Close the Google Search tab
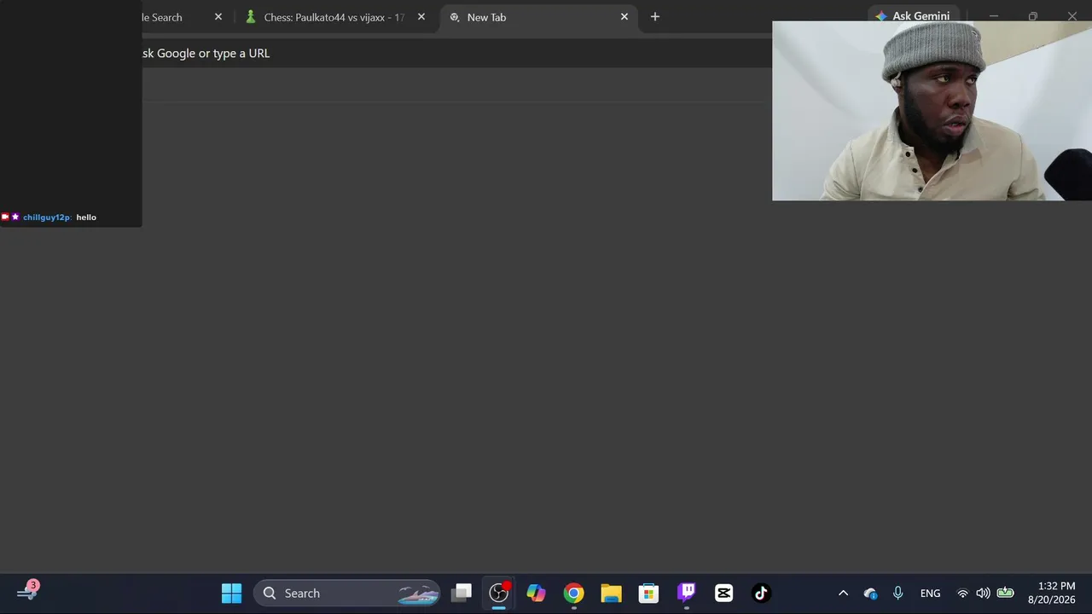Screen dimensions: 1092x614 [218, 17]
